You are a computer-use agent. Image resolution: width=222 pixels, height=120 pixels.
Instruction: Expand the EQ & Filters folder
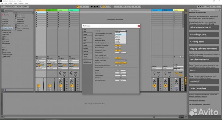pyautogui.click(x=14, y=22)
